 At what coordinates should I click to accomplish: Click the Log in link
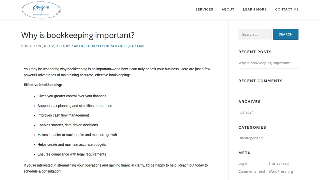[243, 163]
